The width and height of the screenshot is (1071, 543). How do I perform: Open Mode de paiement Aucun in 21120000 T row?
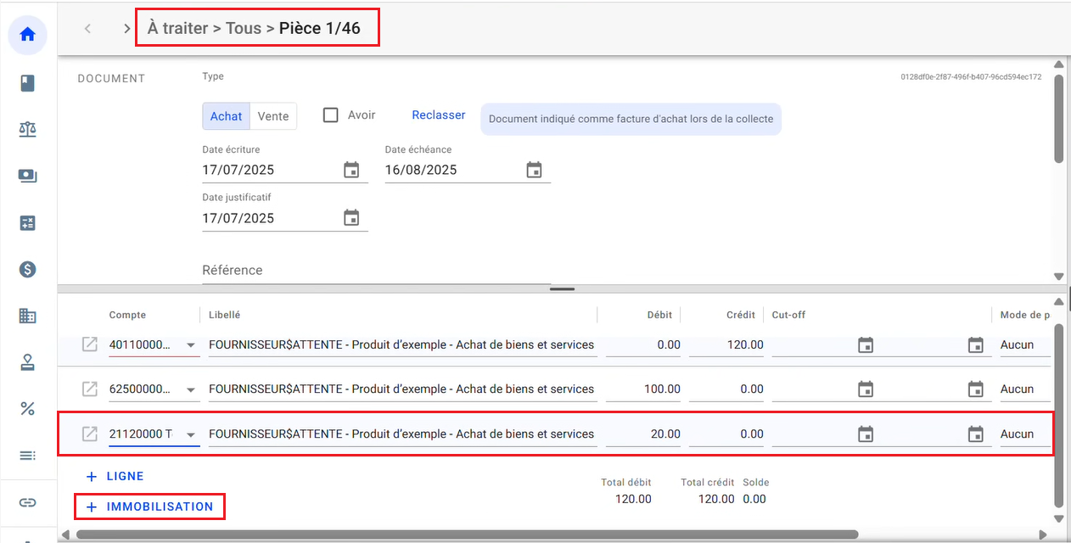pos(1025,434)
